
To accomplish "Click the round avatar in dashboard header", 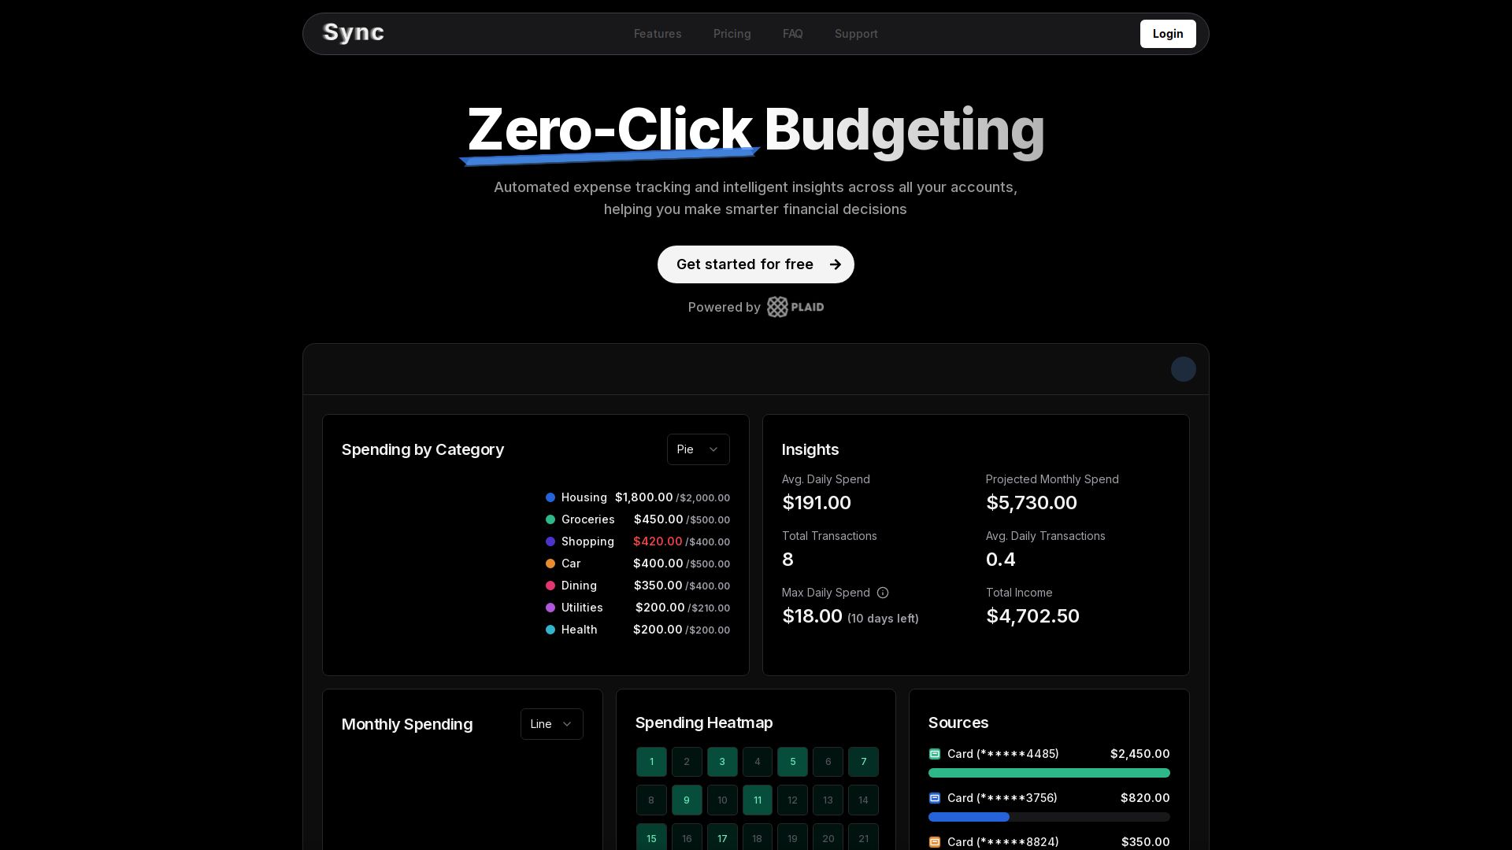I will (x=1183, y=369).
